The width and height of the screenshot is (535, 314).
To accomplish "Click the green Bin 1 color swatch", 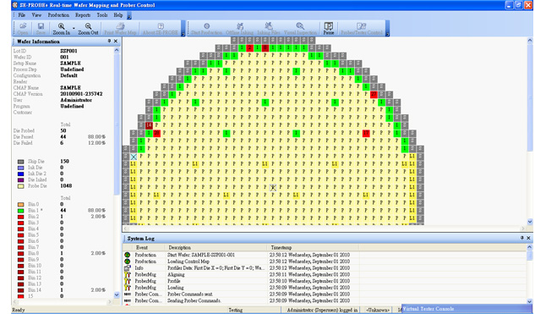I will coord(21,211).
